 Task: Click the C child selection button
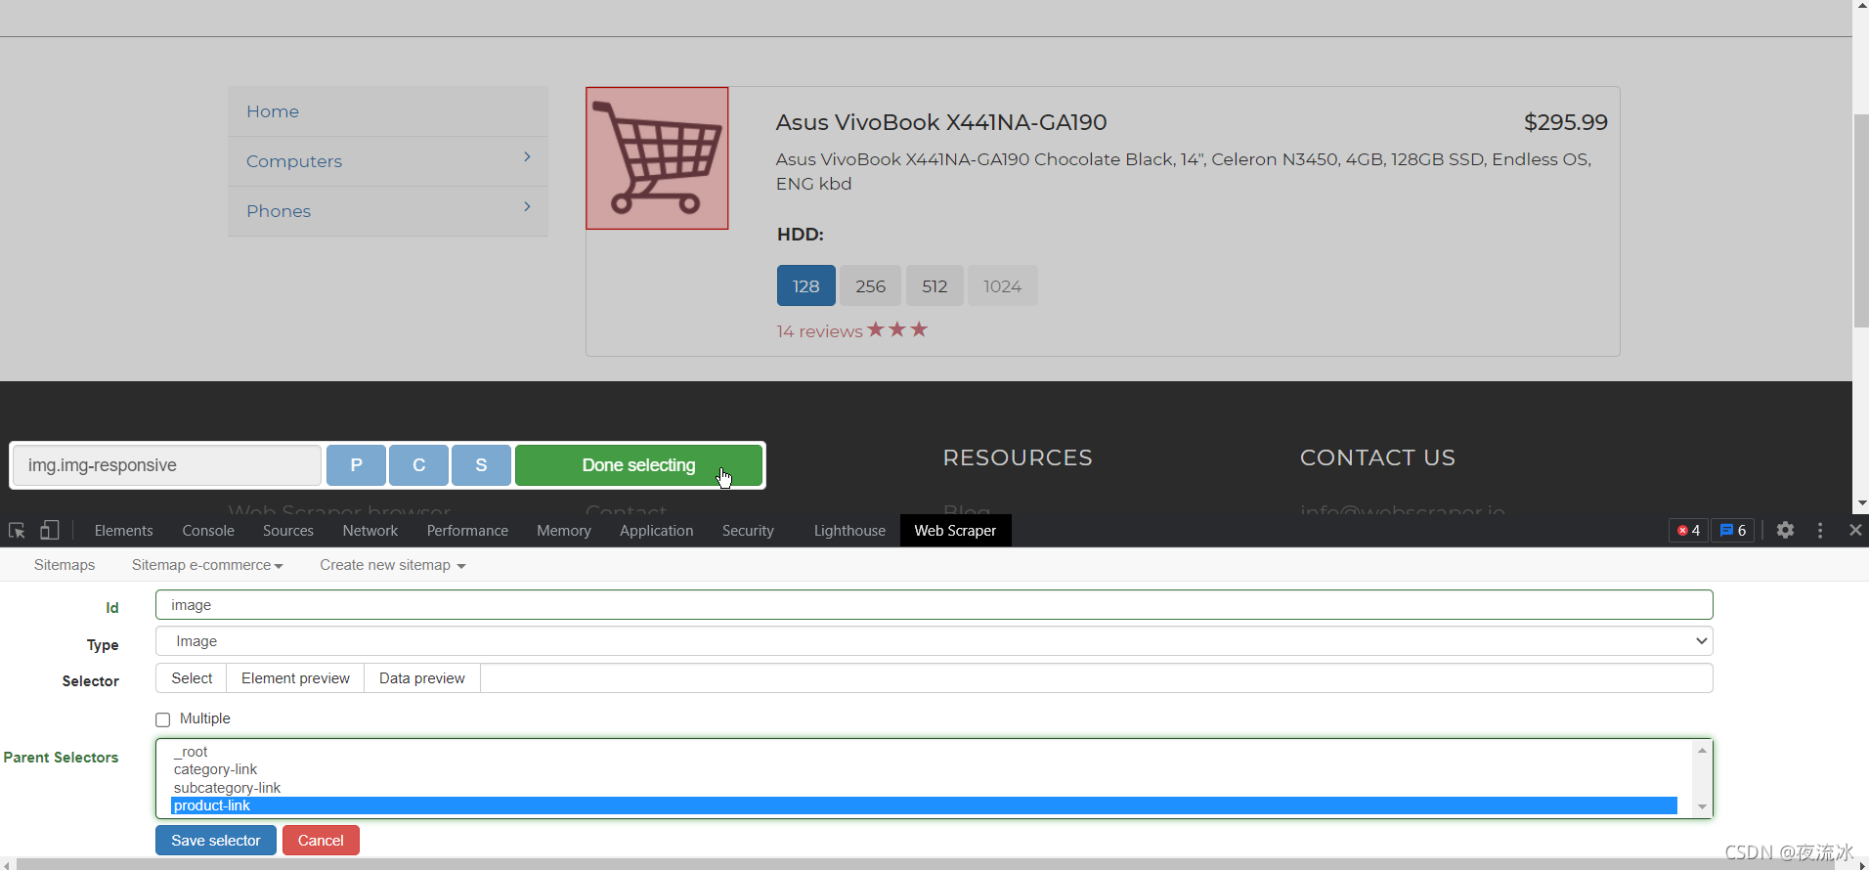point(418,465)
